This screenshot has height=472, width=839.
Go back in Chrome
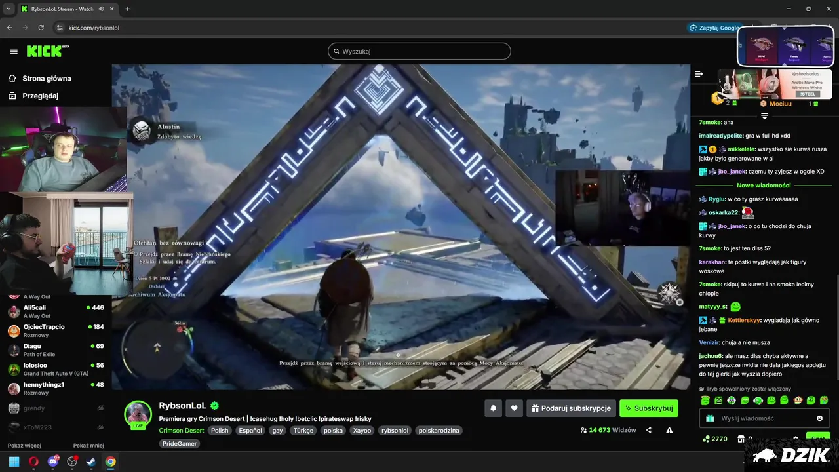9,28
